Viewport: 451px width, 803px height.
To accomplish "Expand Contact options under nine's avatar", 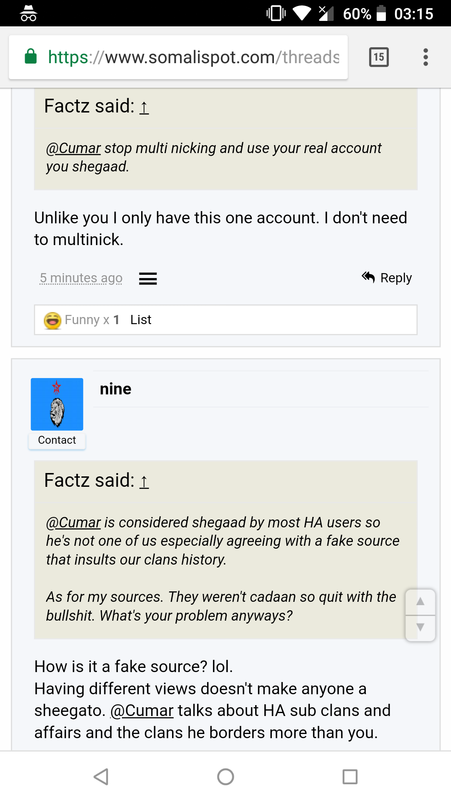I will point(57,440).
